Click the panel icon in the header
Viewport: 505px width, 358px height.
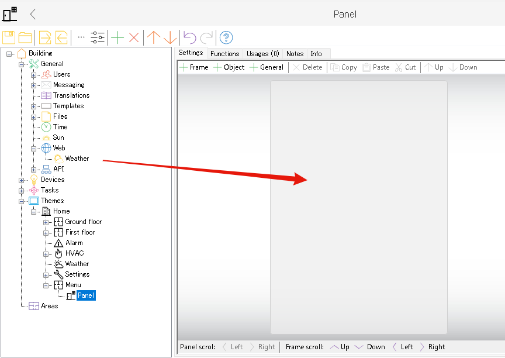click(x=10, y=14)
